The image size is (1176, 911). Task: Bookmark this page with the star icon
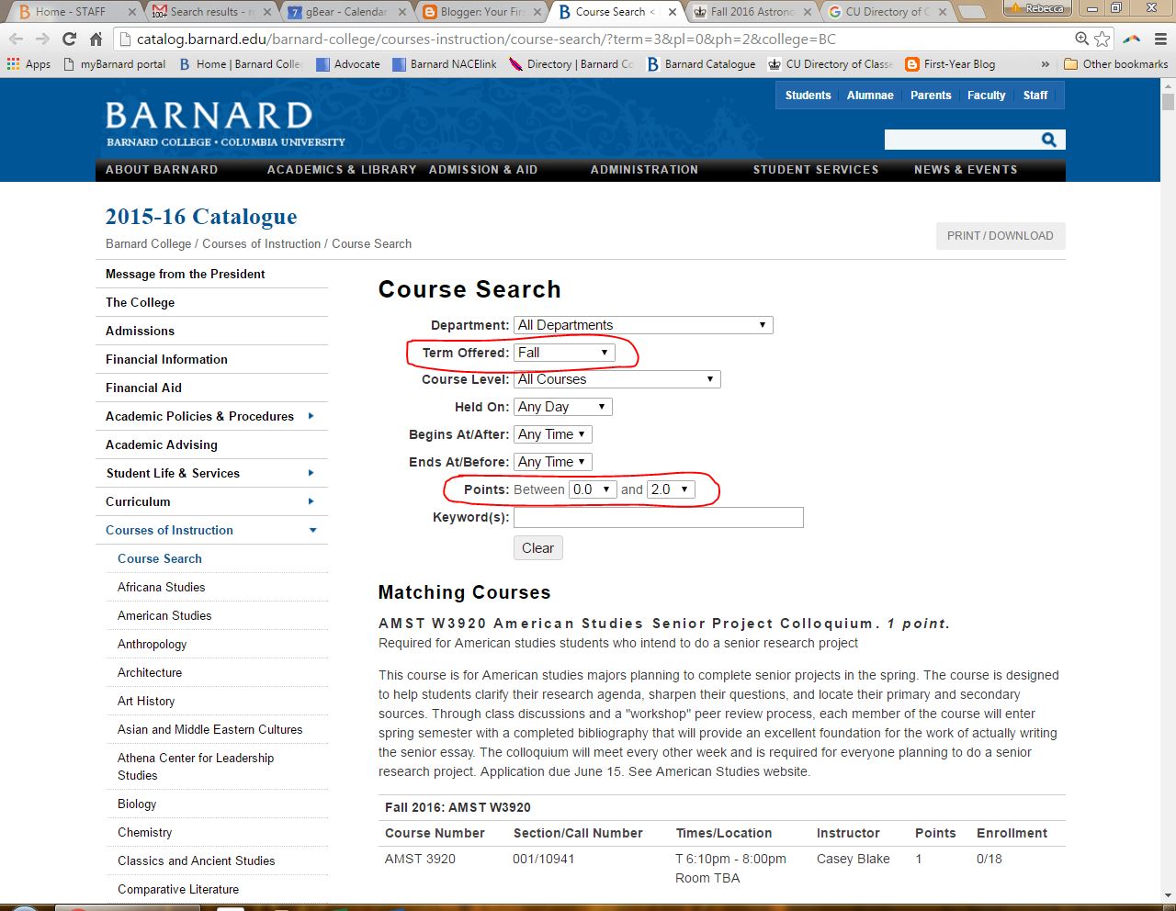point(1102,39)
